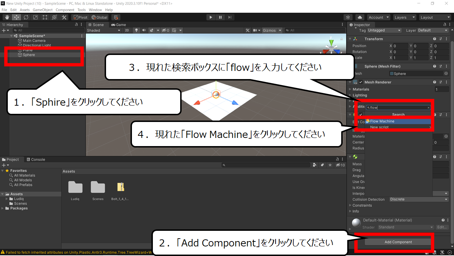Open the Layout dropdown
This screenshot has height=256, width=454.
click(435, 17)
